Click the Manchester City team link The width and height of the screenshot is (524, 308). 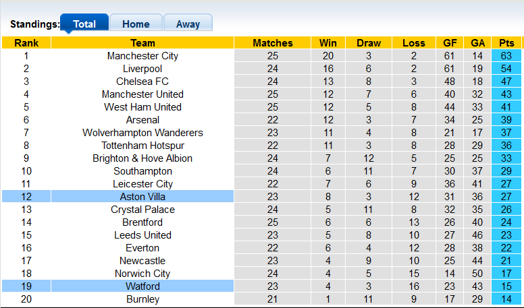click(142, 56)
